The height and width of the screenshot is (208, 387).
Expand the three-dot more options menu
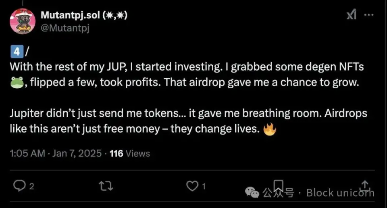coord(369,15)
